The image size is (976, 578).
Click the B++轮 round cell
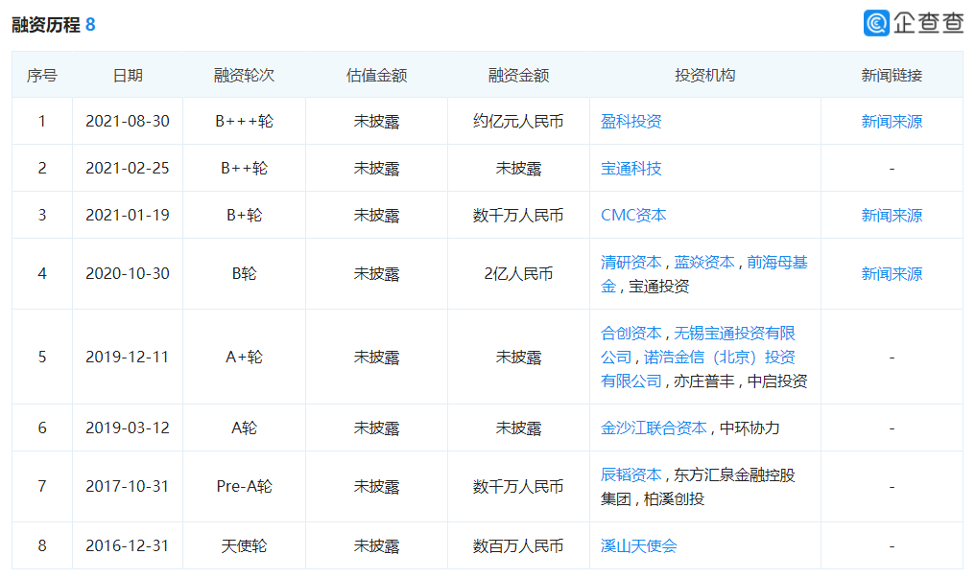(x=244, y=169)
